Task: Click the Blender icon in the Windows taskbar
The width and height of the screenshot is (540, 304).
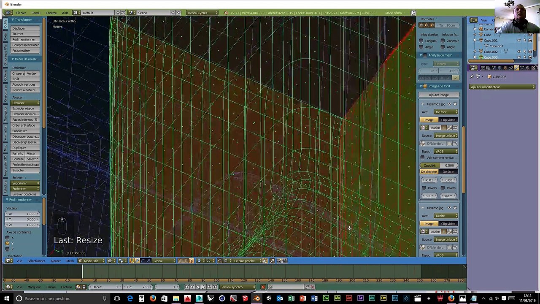Action: tap(256, 299)
